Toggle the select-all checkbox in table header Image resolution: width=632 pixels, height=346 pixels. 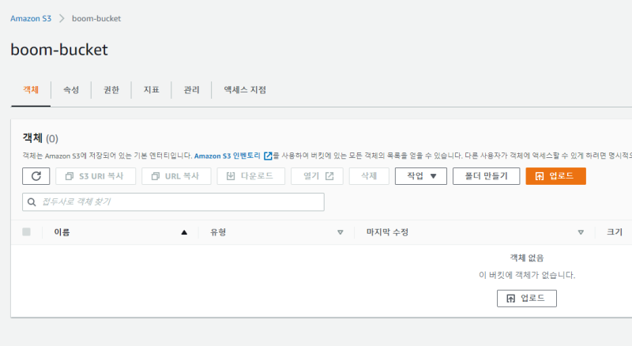[27, 232]
